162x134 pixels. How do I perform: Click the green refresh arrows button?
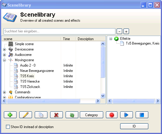72,115
